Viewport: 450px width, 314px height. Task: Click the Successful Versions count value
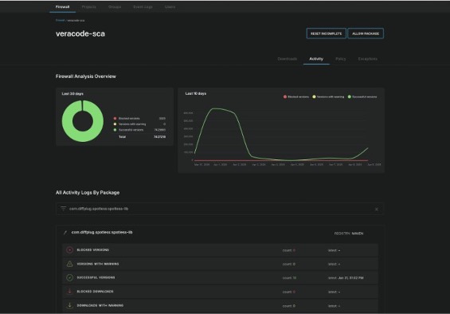295,278
